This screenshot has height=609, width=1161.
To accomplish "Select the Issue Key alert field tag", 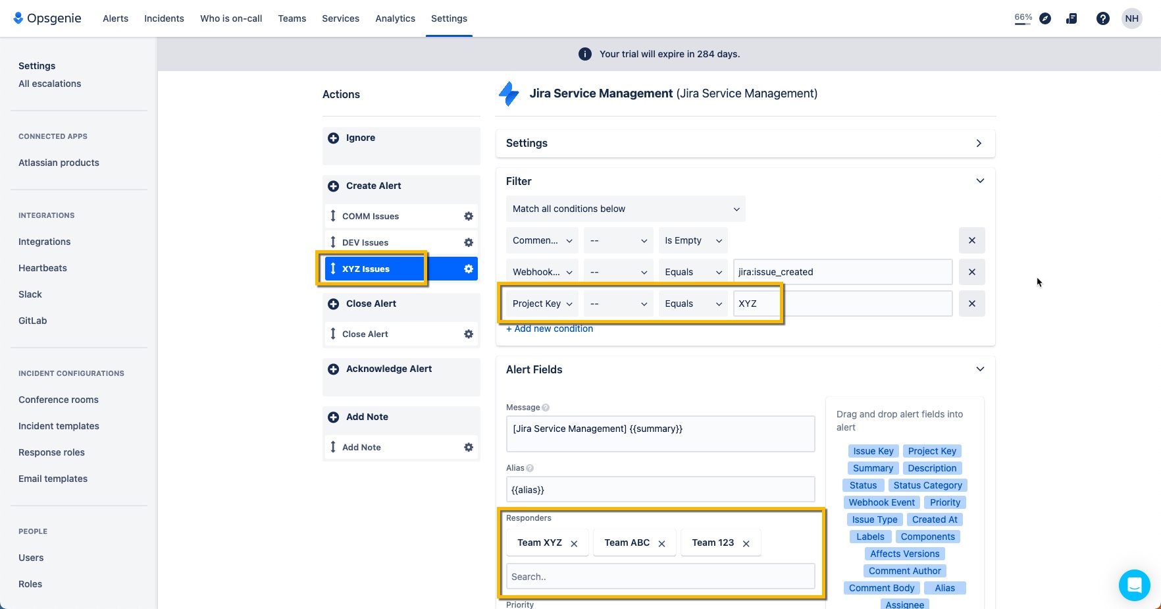I will coord(873,451).
